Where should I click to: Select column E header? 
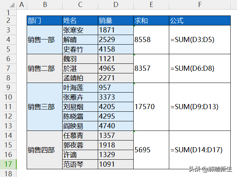coord(151,4)
